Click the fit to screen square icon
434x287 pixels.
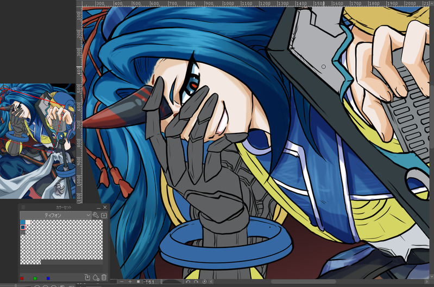(x=138, y=282)
